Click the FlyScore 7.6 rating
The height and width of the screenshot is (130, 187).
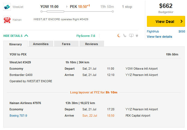[86, 36]
